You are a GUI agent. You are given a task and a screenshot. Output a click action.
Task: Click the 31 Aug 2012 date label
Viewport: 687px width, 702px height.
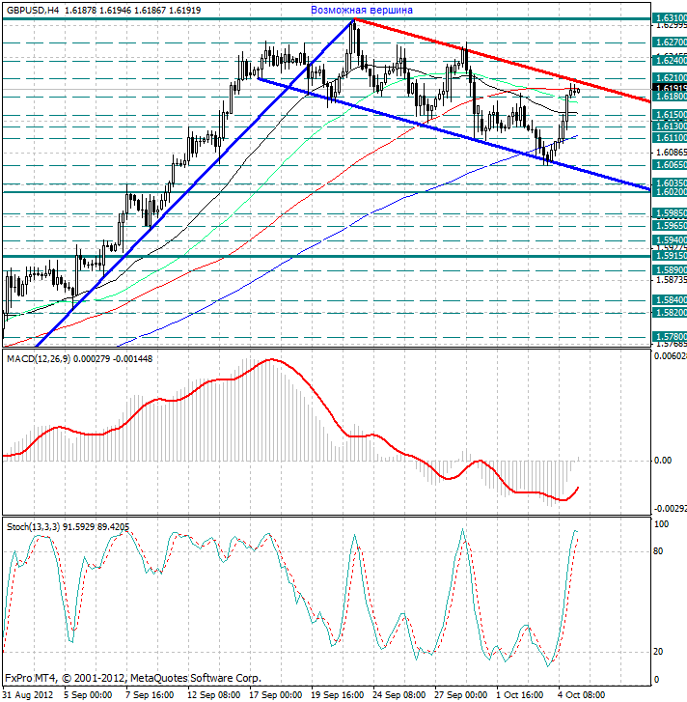(28, 695)
